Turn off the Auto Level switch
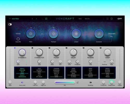Image resolution: width=130 pixels, height=104 pixels. point(22,82)
